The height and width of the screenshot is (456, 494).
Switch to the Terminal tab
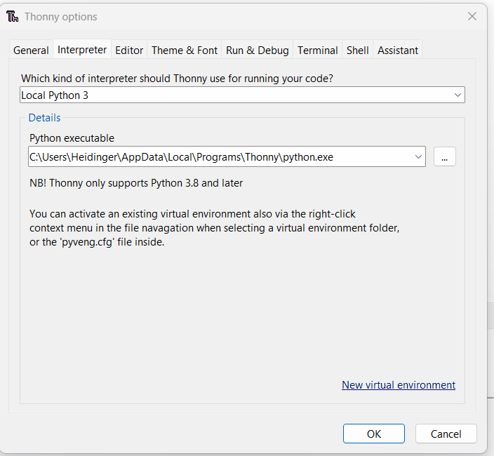tap(318, 50)
